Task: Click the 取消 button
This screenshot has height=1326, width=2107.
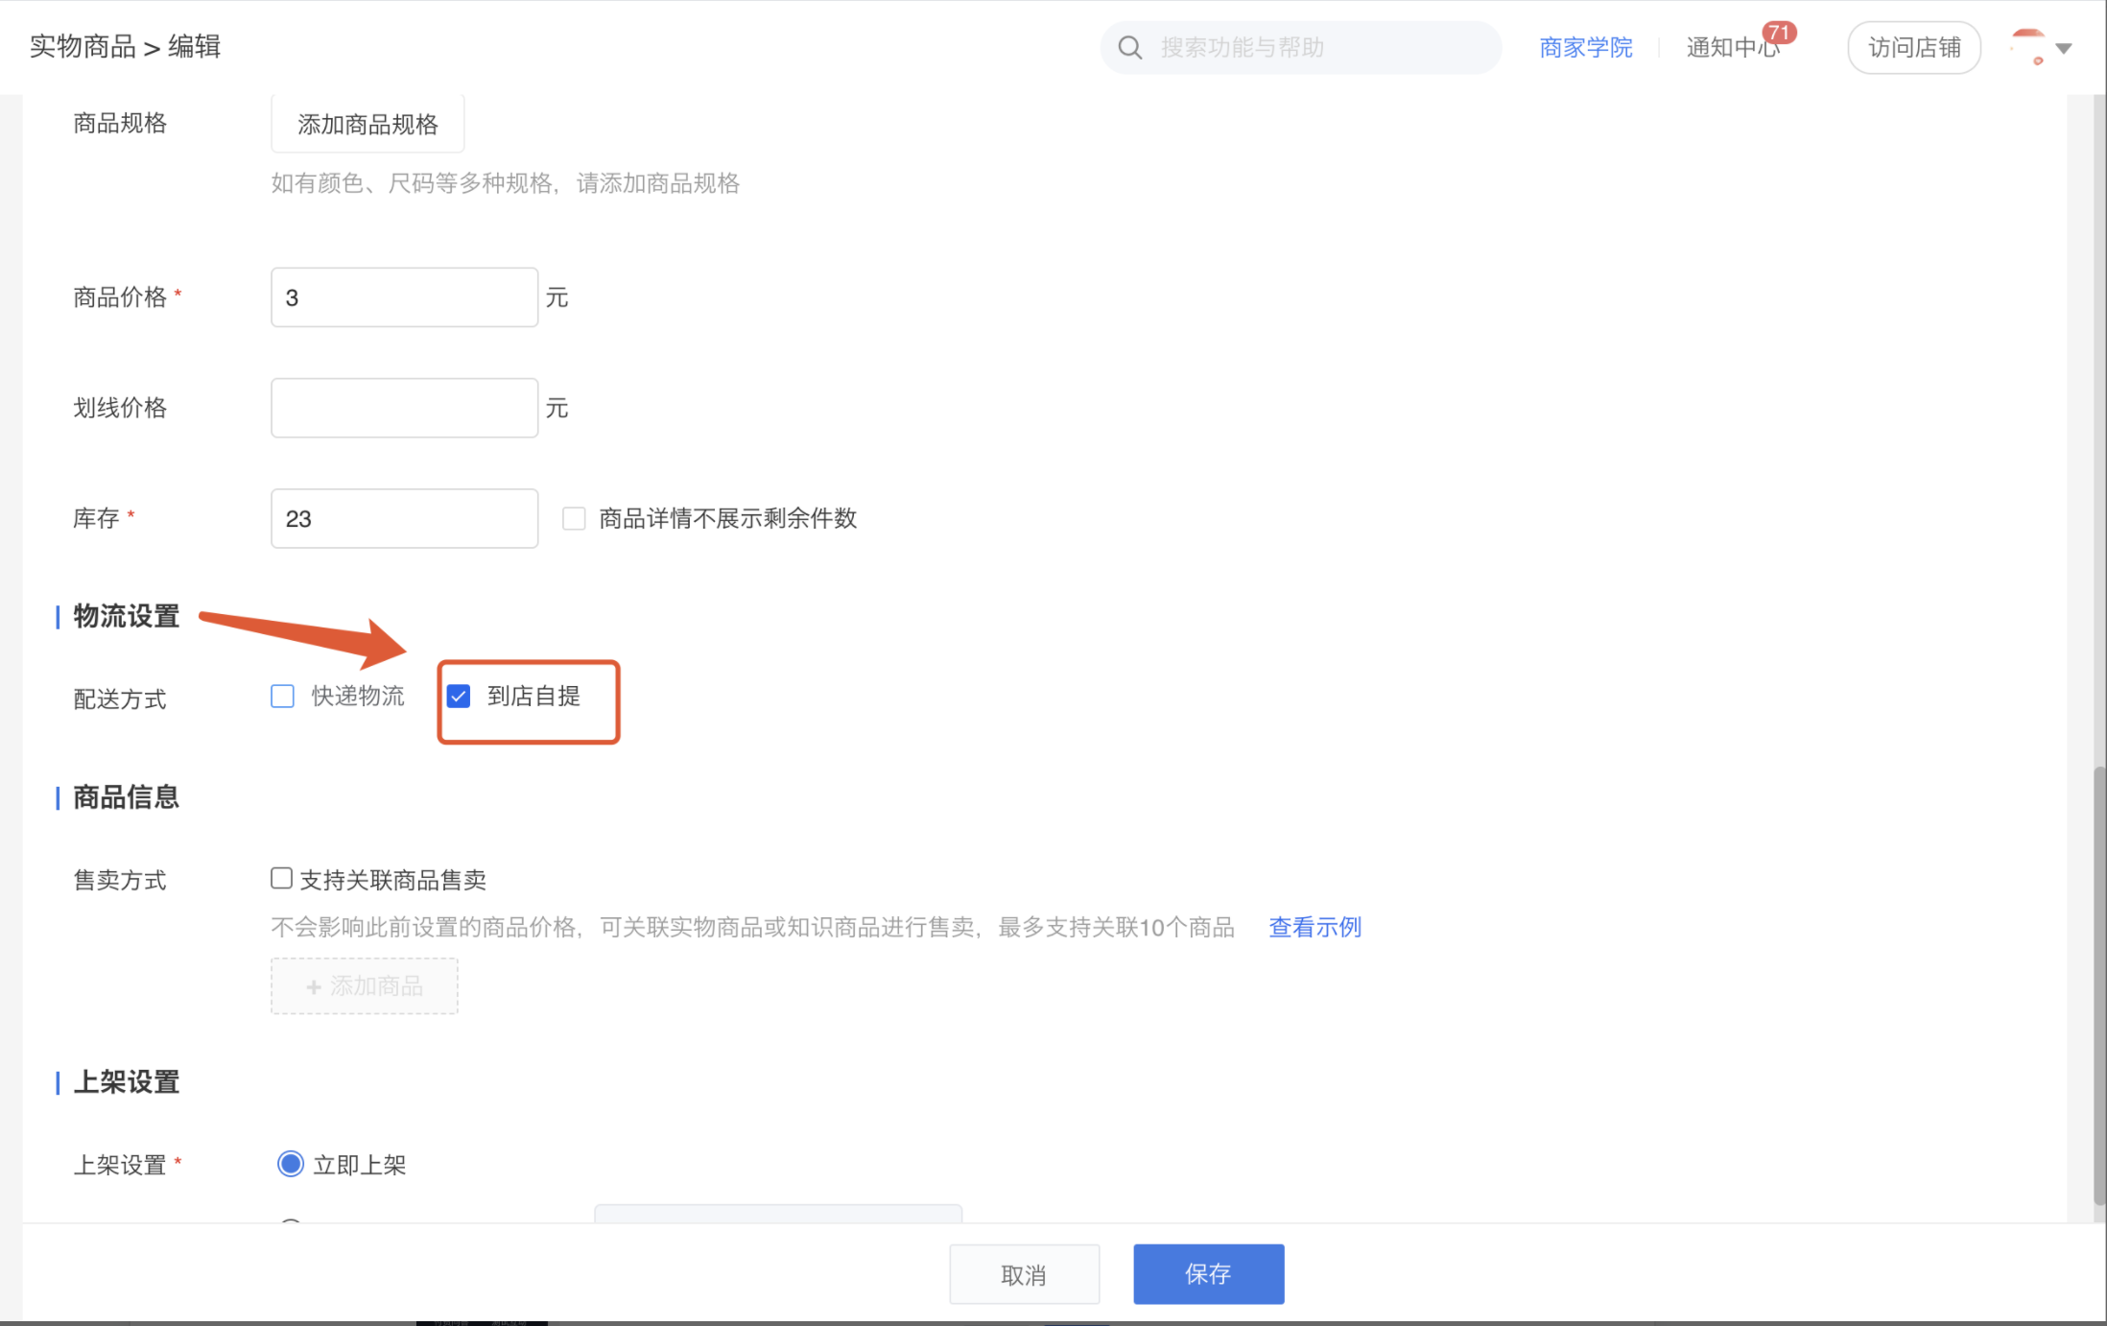Action: (x=1024, y=1274)
